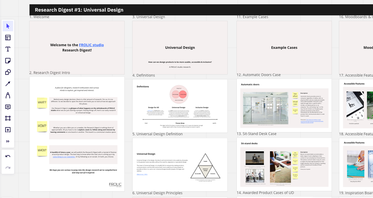
Task: Select the Automatic doors heading
Action: [250, 84]
